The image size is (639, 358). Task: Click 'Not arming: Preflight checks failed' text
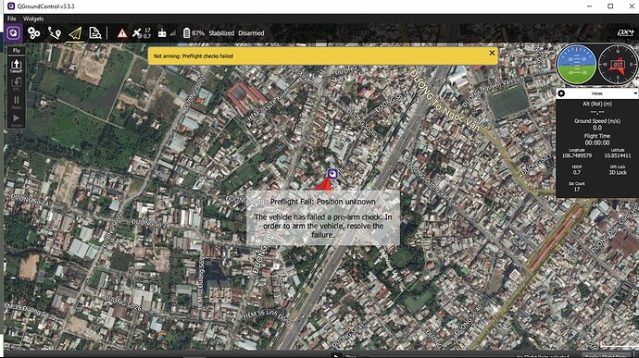pyautogui.click(x=194, y=56)
